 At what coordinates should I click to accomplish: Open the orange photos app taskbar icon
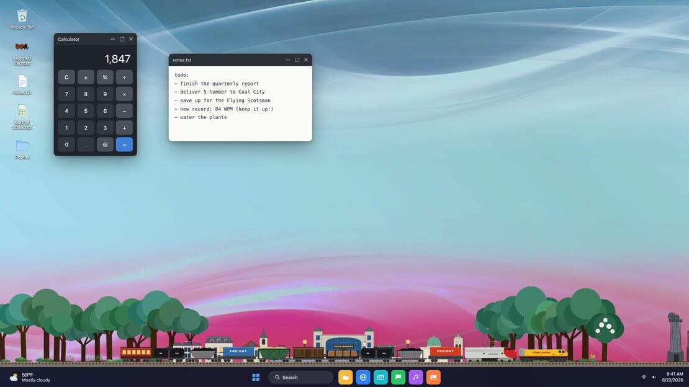point(433,377)
